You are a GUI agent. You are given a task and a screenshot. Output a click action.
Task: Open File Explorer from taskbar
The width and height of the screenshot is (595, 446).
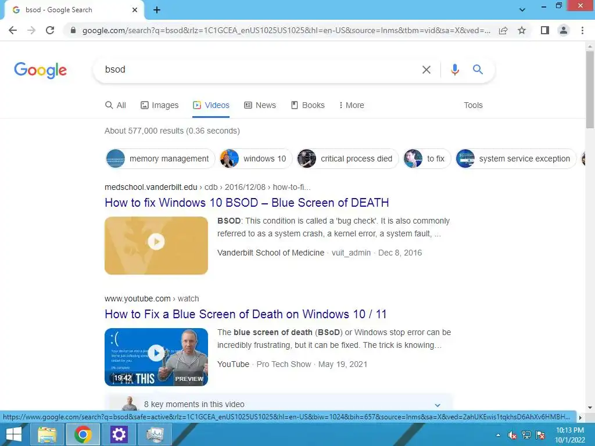47,434
